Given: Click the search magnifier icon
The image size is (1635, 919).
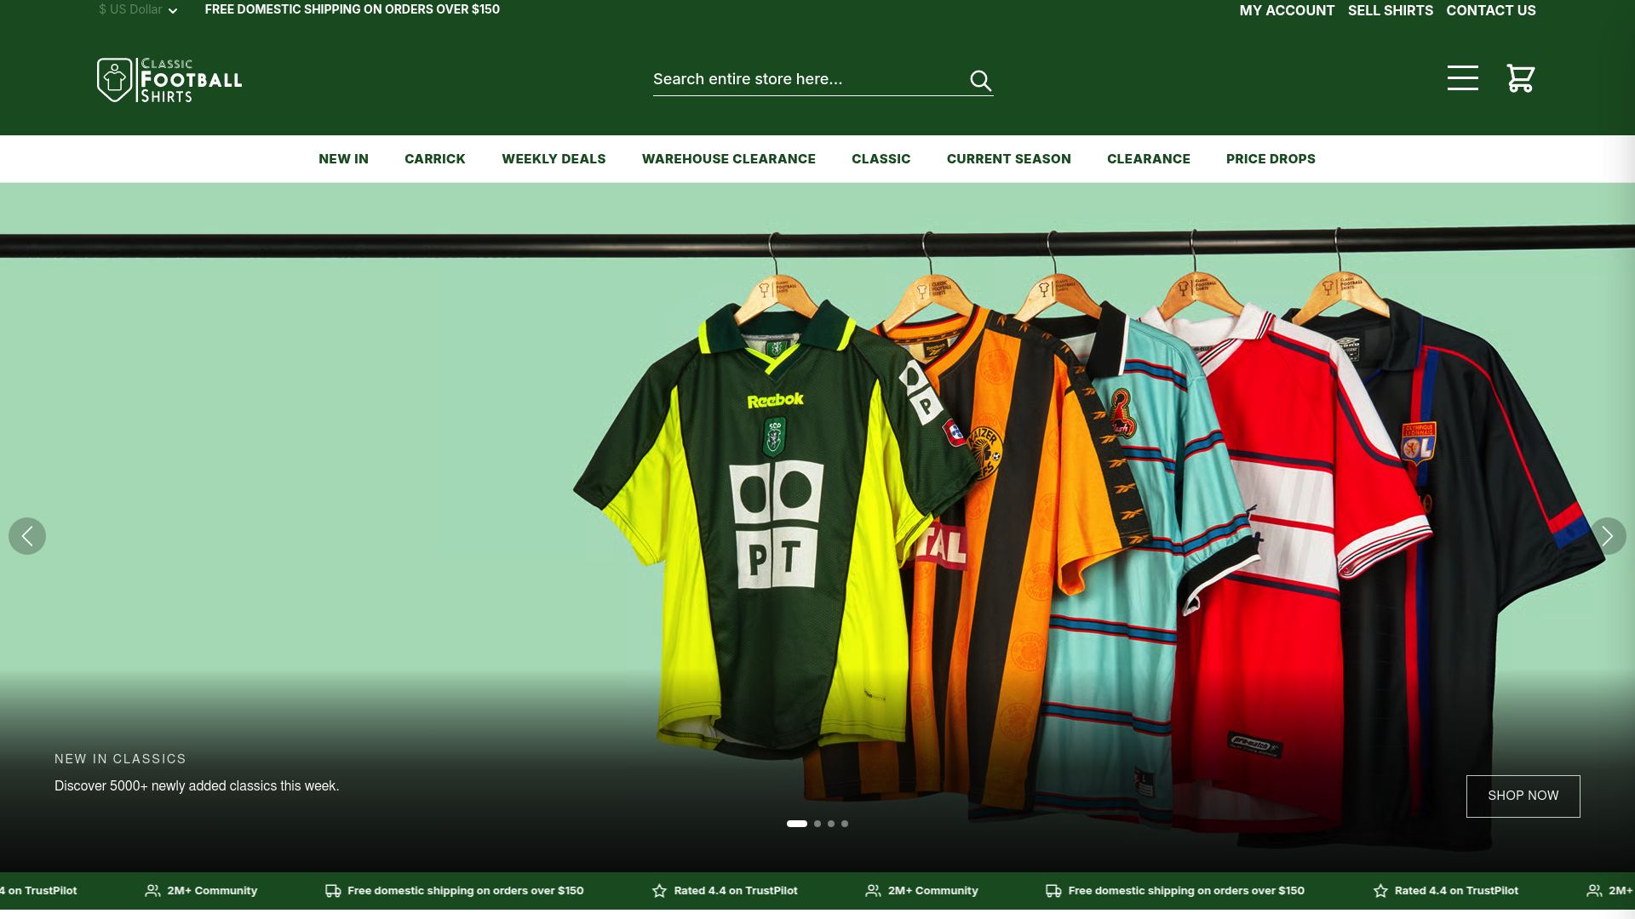Looking at the screenshot, I should pos(980,80).
